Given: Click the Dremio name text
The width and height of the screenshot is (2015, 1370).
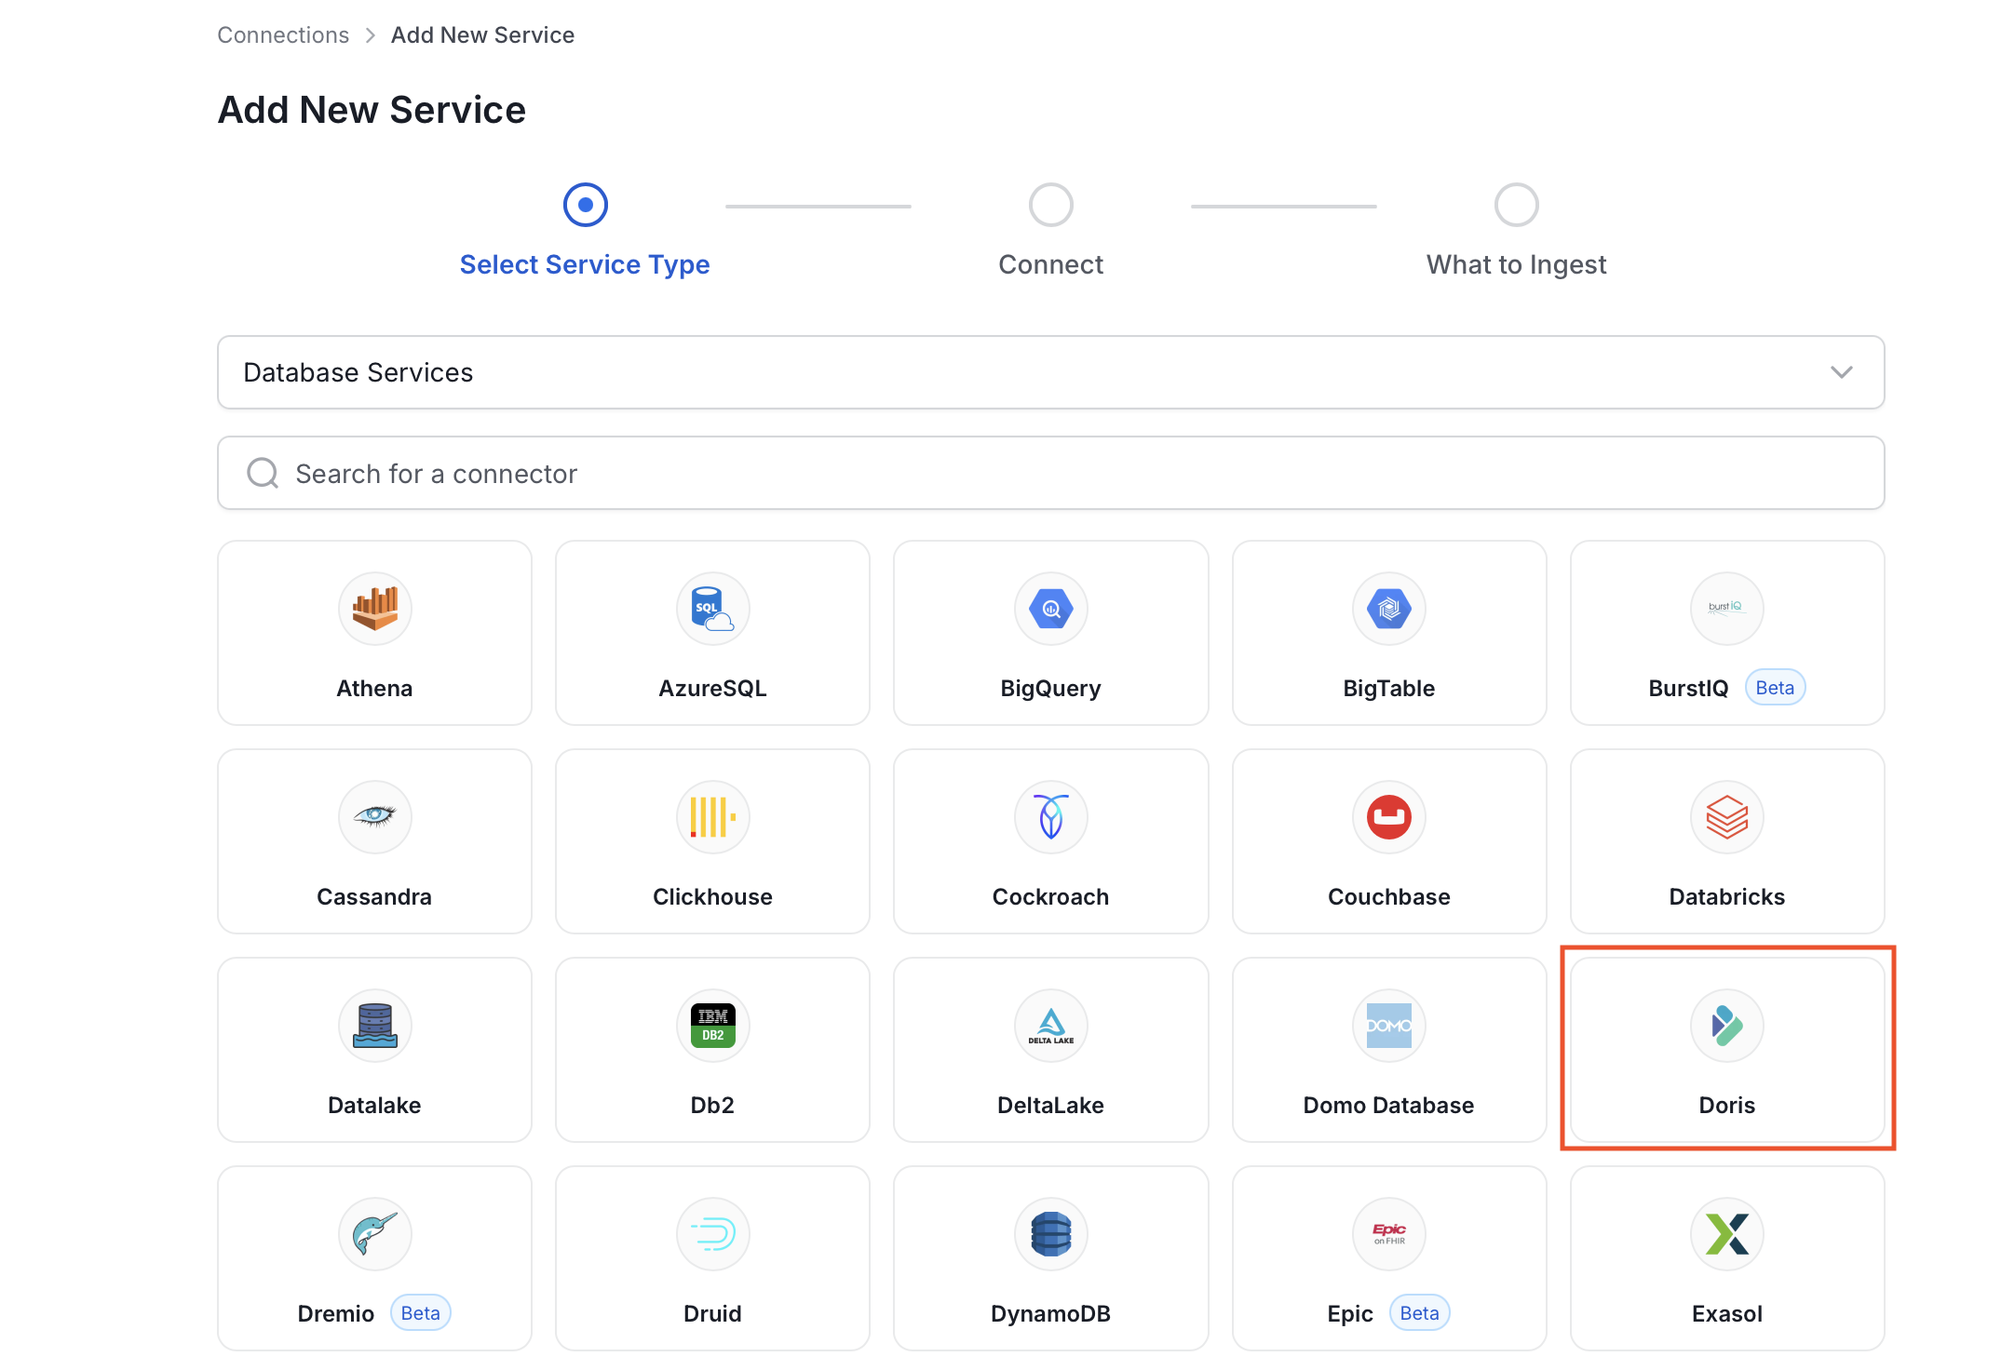Looking at the screenshot, I should 336,1313.
